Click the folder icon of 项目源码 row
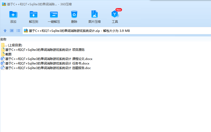The image size is (211, 132). (3, 50)
